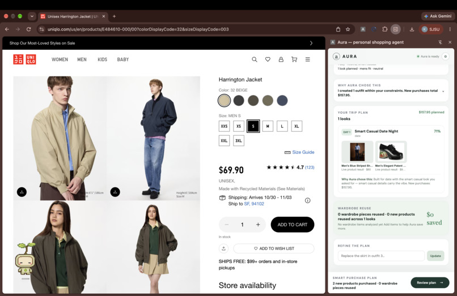
Task: Open the Uniqlo search icon
Action: pyautogui.click(x=255, y=59)
